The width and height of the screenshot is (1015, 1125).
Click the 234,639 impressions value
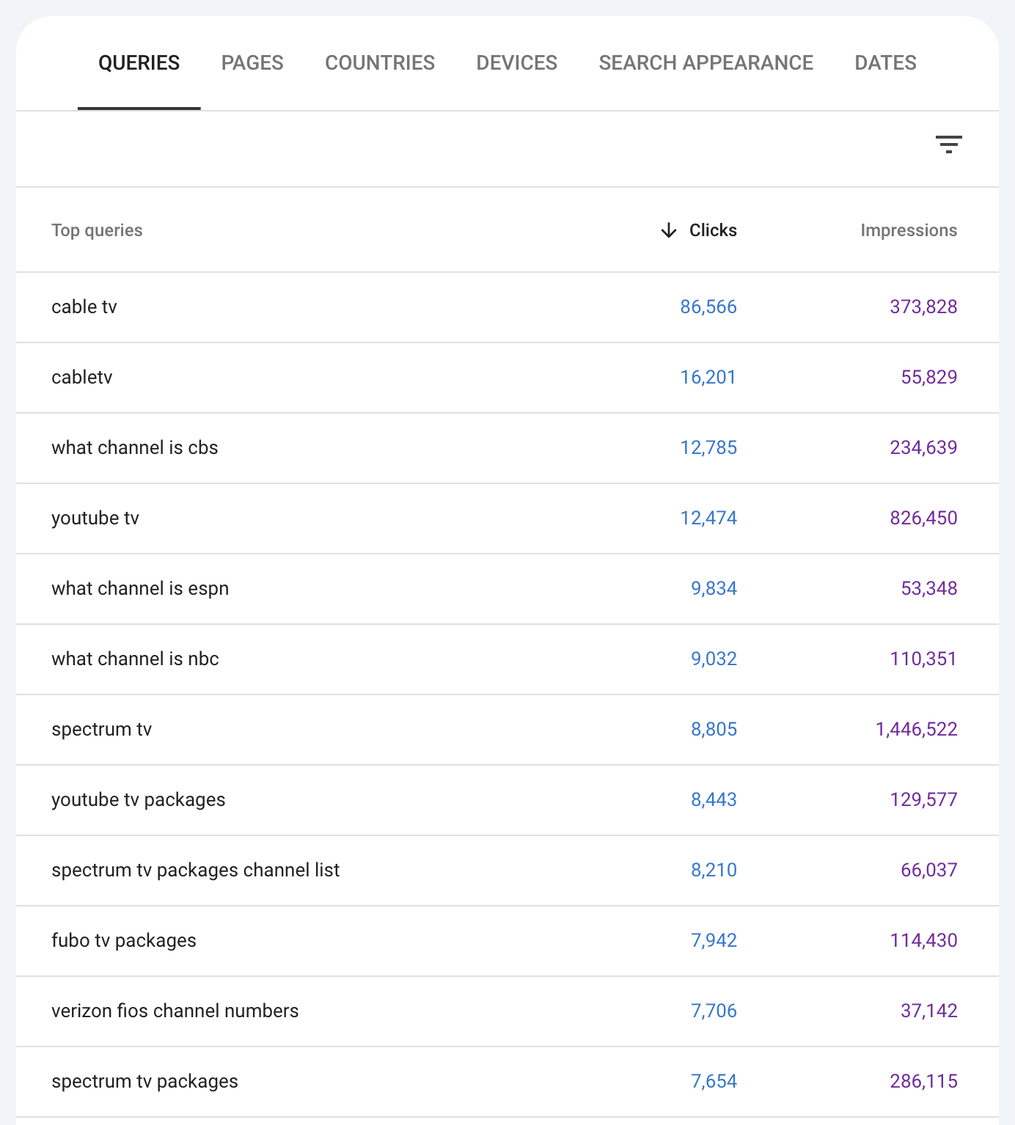coord(924,447)
